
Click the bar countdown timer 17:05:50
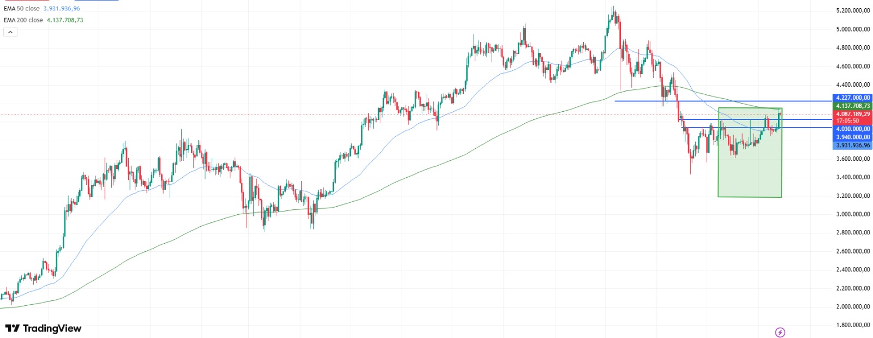(x=847, y=121)
